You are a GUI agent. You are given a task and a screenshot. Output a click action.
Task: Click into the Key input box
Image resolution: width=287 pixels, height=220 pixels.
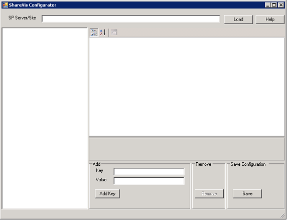149,172
